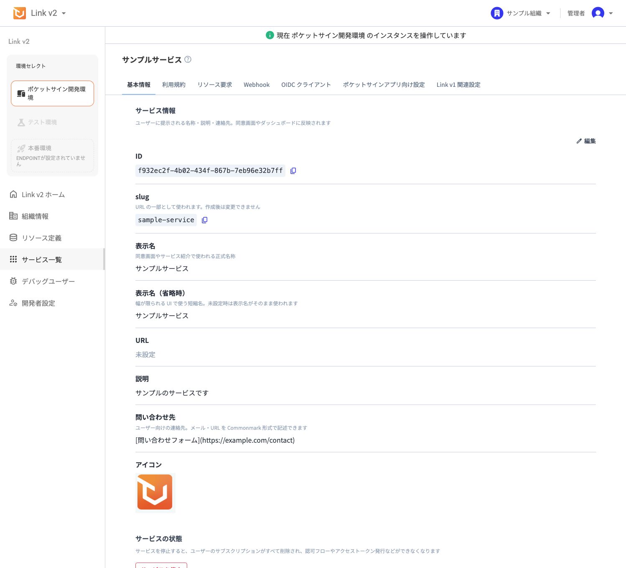626x568 pixels.
Task: Click the device icon in ポケットサイン開発環境
Action: coord(21,94)
